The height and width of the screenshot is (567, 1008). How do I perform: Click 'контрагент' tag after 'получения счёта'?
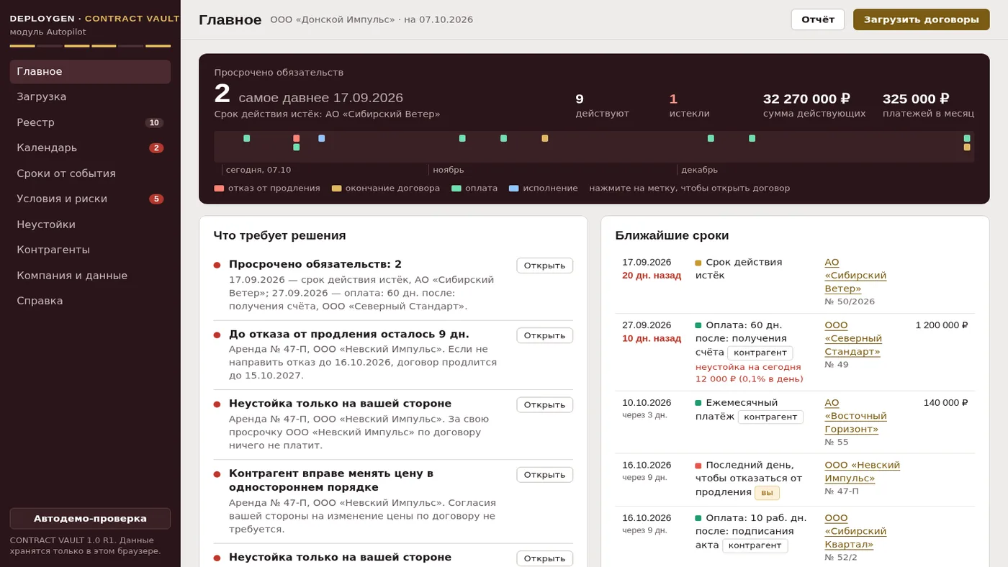click(x=760, y=353)
